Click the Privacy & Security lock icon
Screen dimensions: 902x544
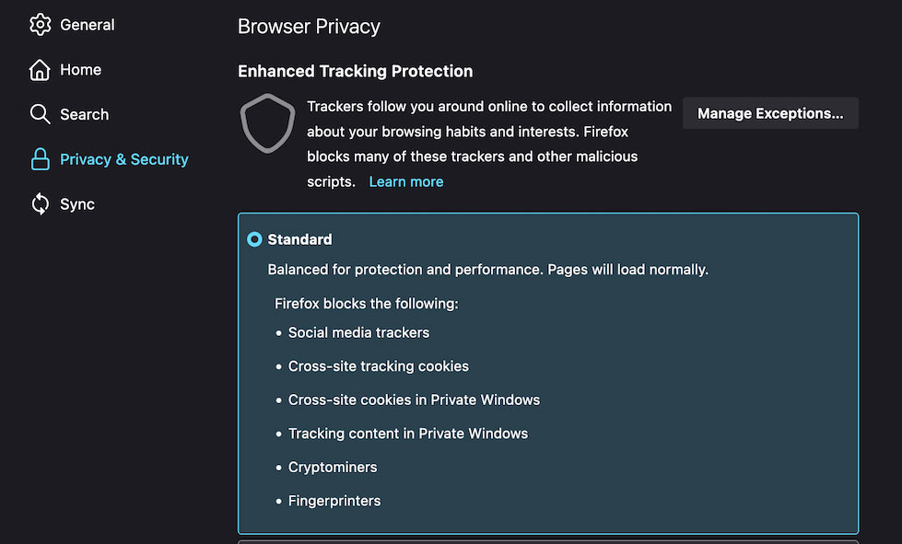click(x=40, y=159)
